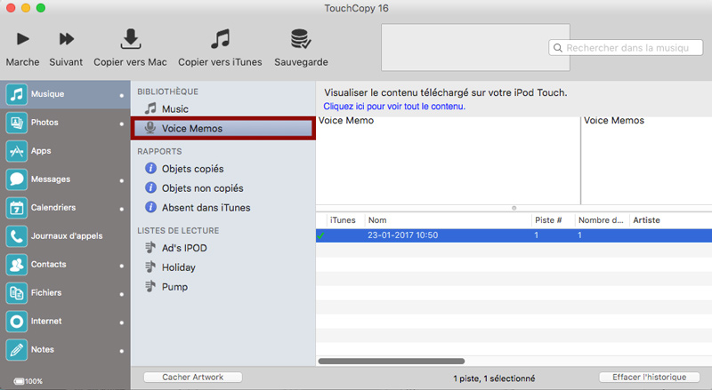Follow Cliquez ici pour voir tout le contenu link
The height and width of the screenshot is (390, 712).
394,106
